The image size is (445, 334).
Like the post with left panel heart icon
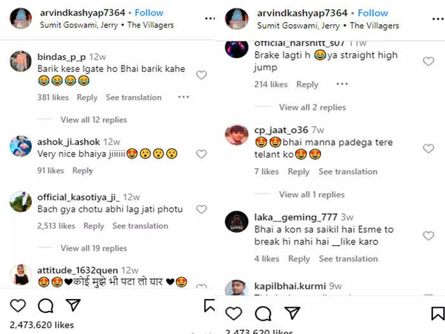18,306
